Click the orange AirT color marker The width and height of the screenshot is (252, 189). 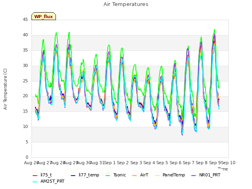[x=135, y=175]
